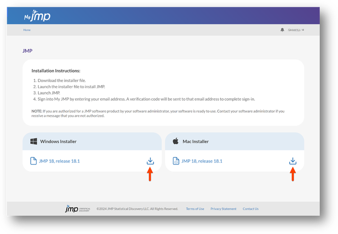This screenshot has height=234, width=338.
Task: Open the Home breadcrumb link
Action: pyautogui.click(x=27, y=30)
